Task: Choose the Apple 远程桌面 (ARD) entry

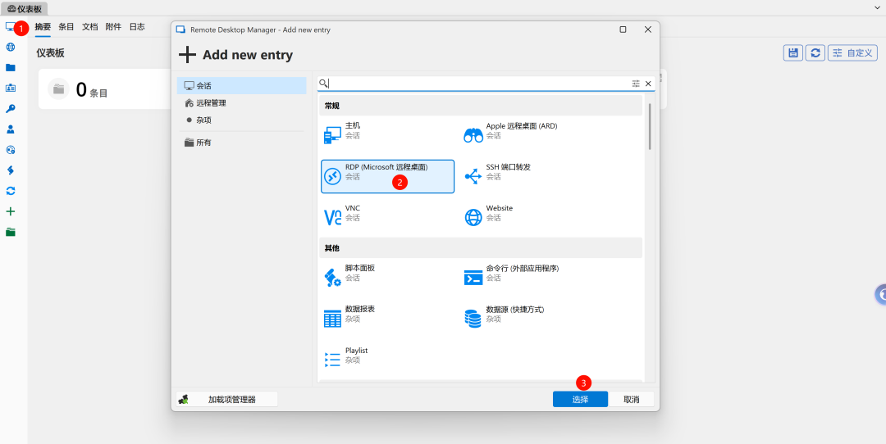Action: [x=527, y=135]
